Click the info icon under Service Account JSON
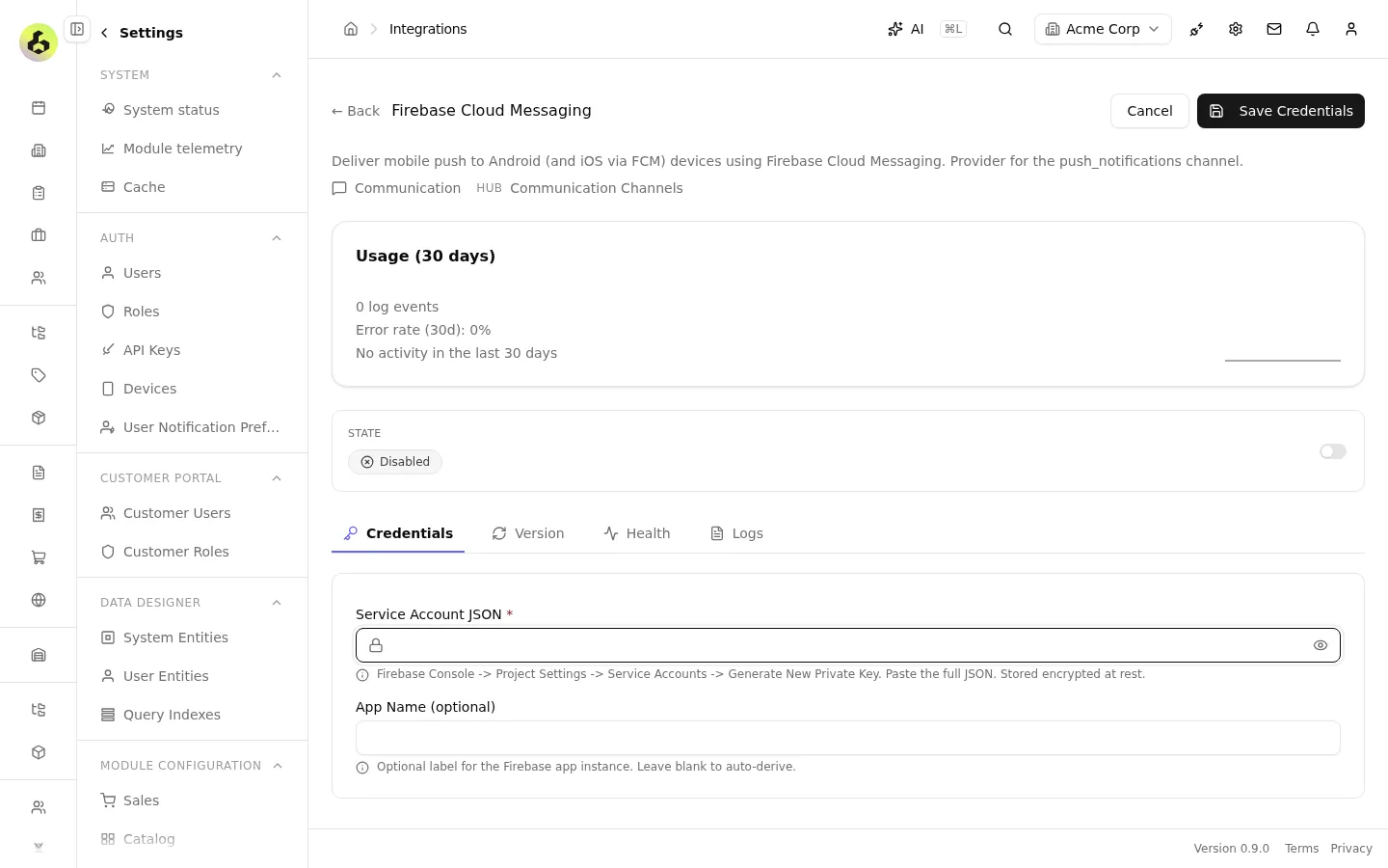1388x868 pixels. (x=362, y=675)
